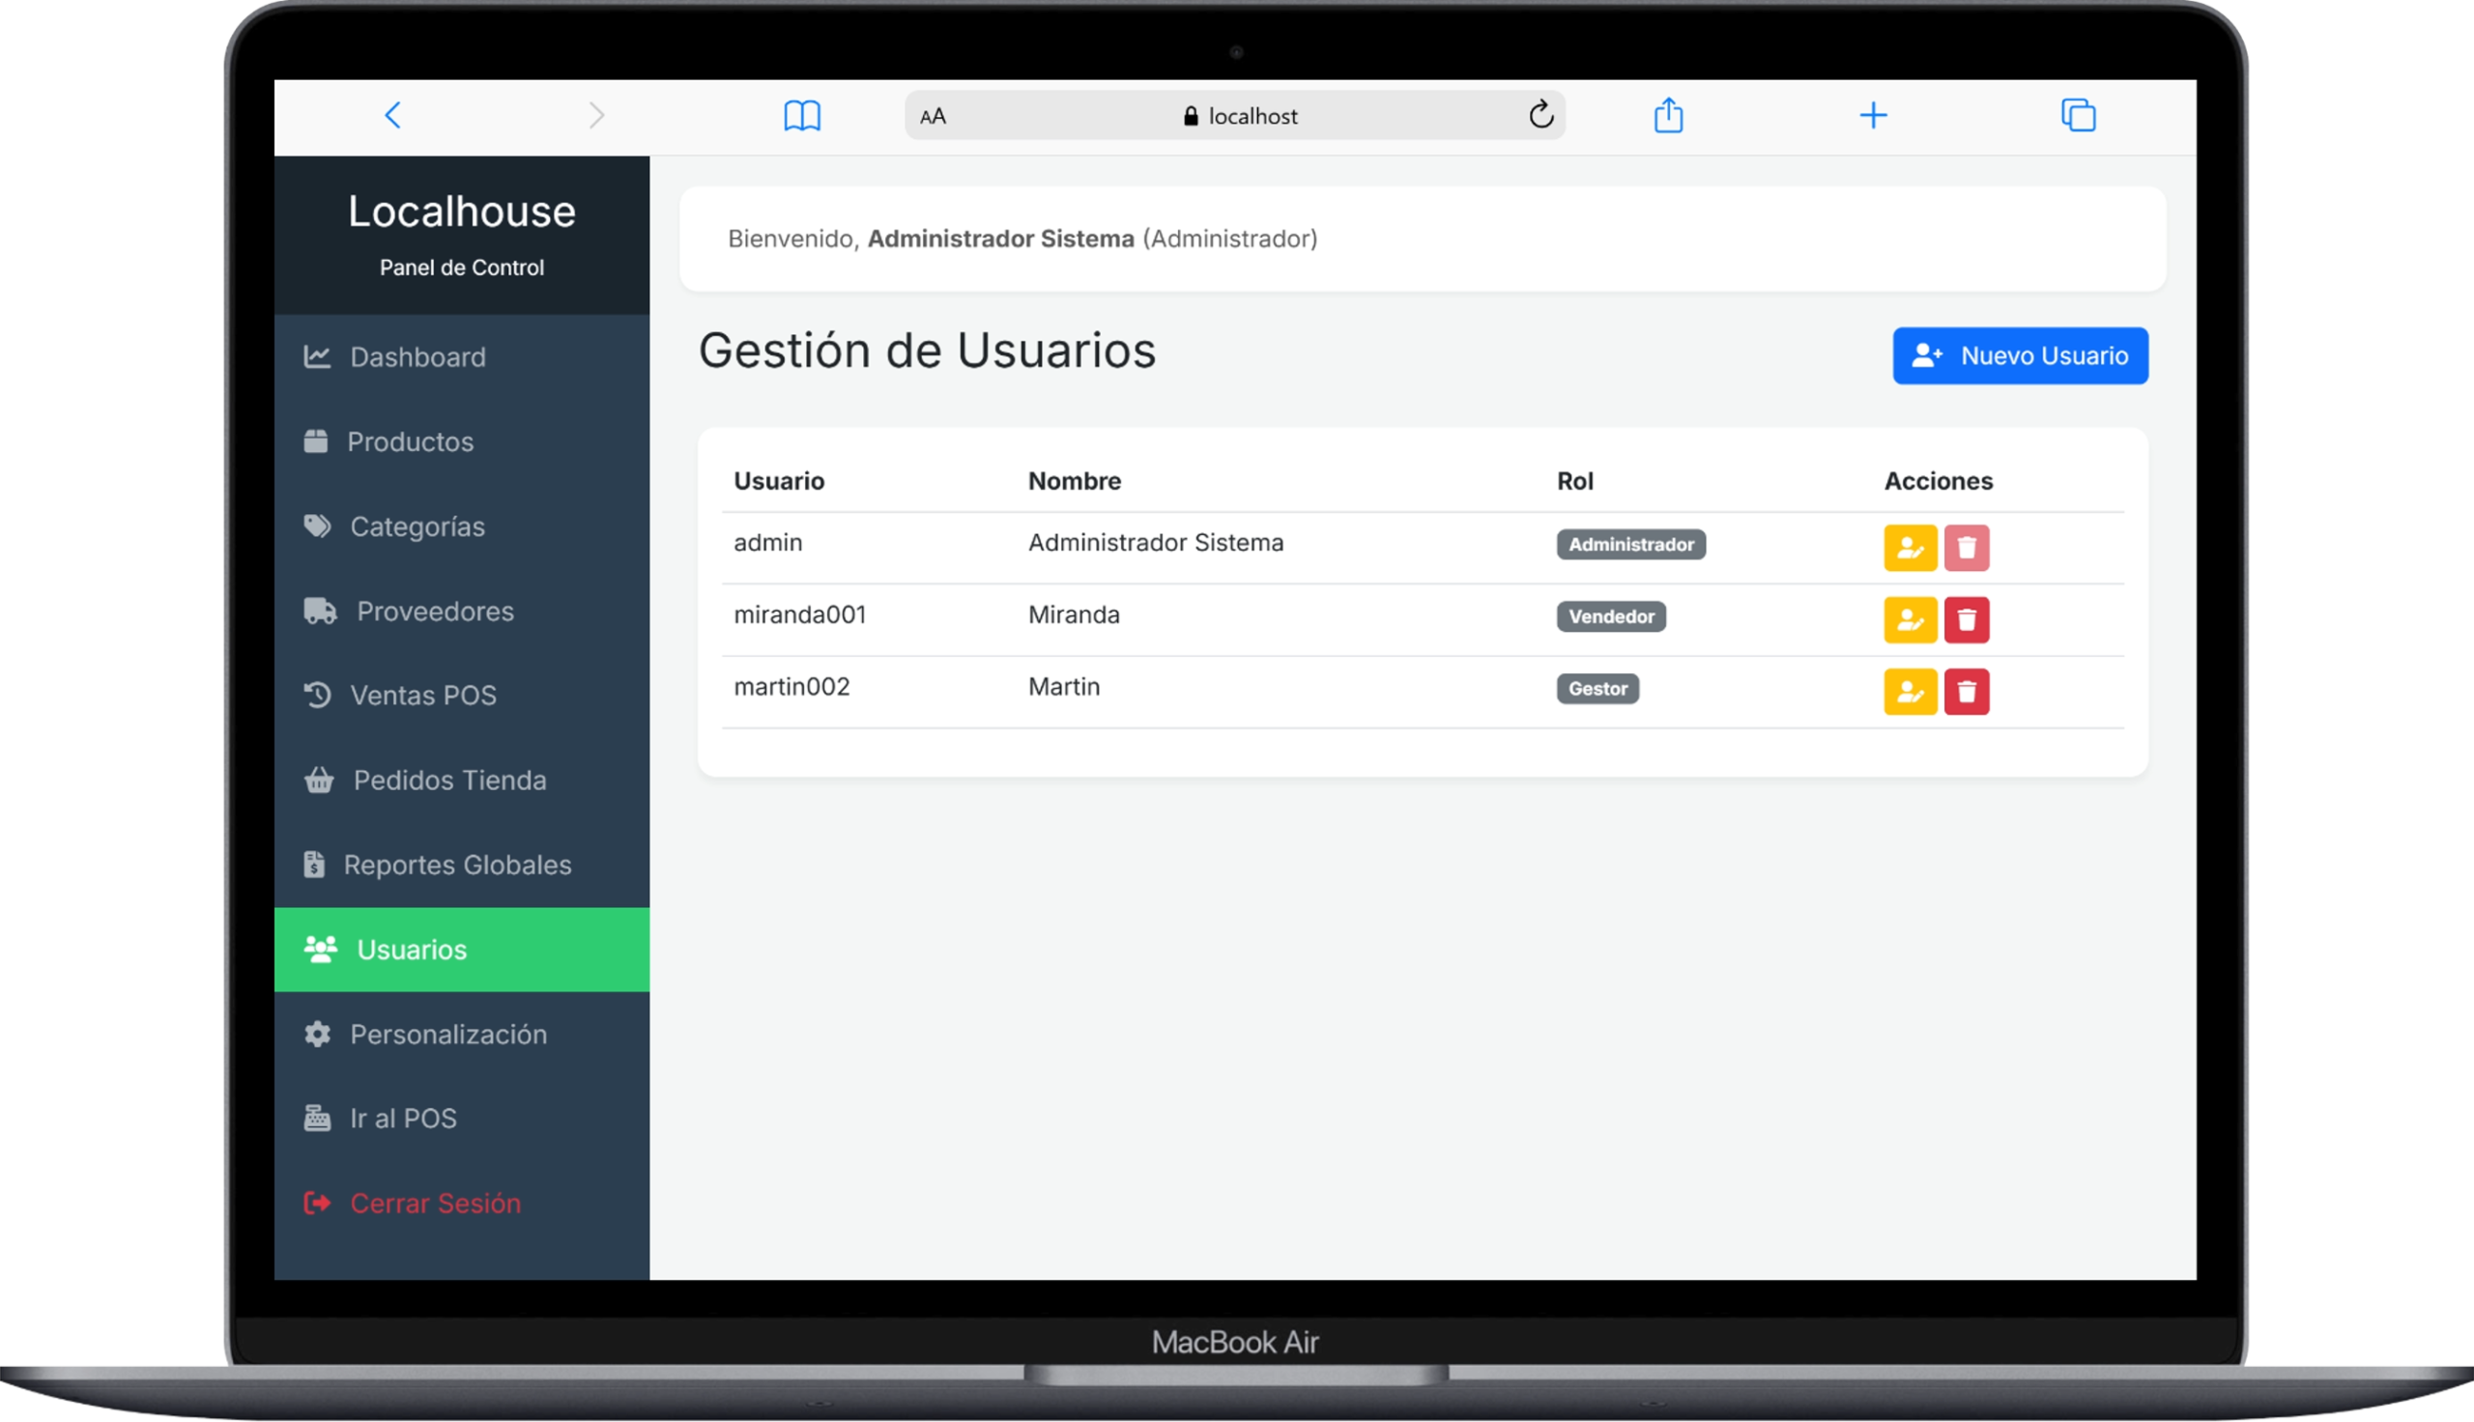This screenshot has height=1422, width=2474.
Task: Click Safari share icon
Action: (x=1667, y=115)
